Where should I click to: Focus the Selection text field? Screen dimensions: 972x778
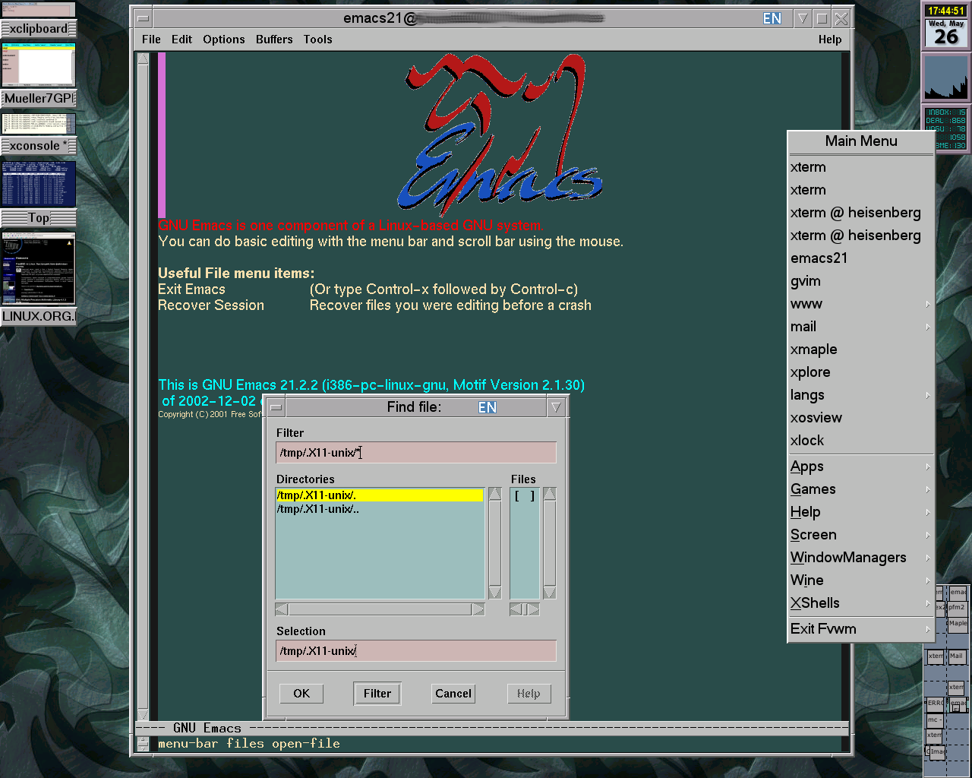416,651
